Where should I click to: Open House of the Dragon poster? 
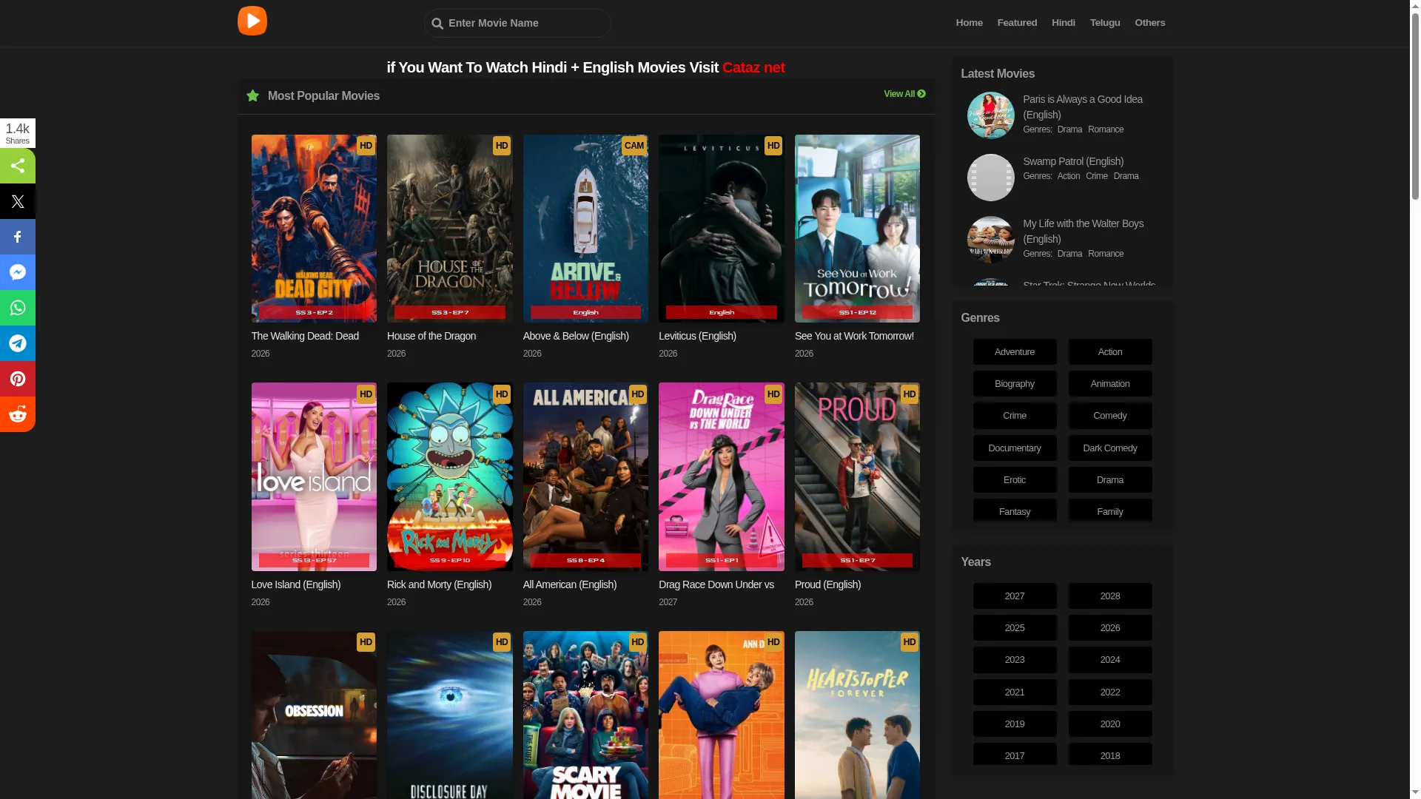tap(449, 229)
